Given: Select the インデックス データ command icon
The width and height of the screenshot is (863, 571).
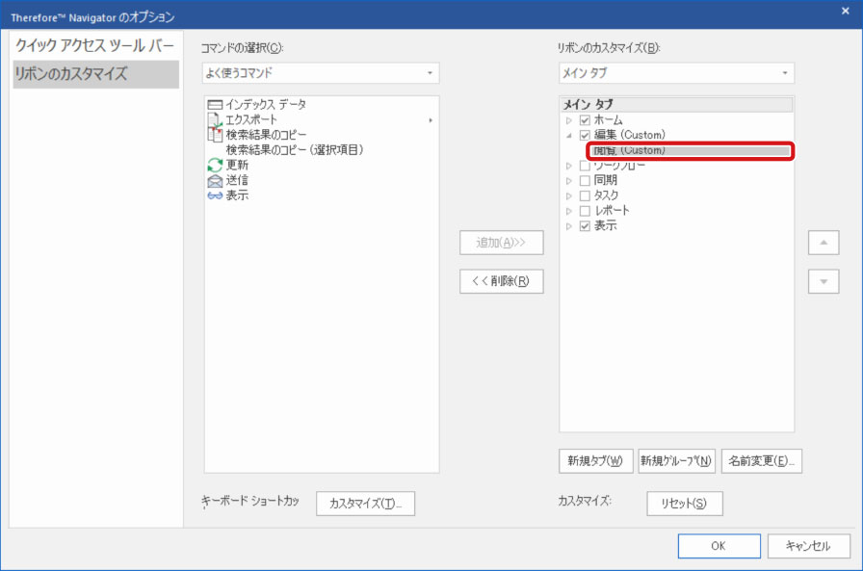Looking at the screenshot, I should coord(215,104).
